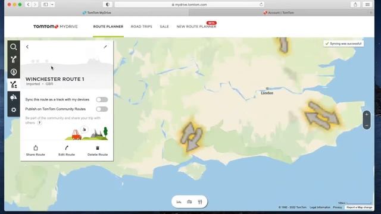Show attractions POI camera icon
Screen dimensions: 381x214
[189, 202]
